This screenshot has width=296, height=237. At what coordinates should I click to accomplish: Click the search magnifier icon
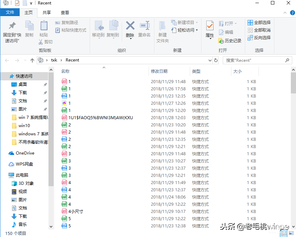287,60
